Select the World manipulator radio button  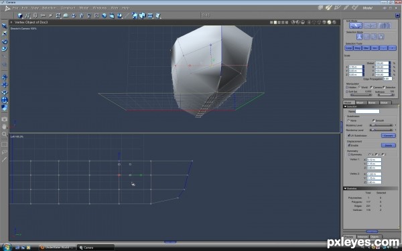359,87
